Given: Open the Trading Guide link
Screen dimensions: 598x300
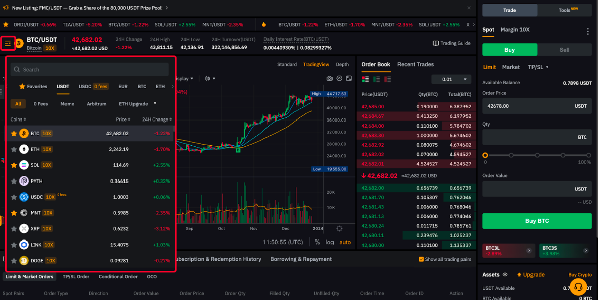Looking at the screenshot, I should [x=451, y=43].
